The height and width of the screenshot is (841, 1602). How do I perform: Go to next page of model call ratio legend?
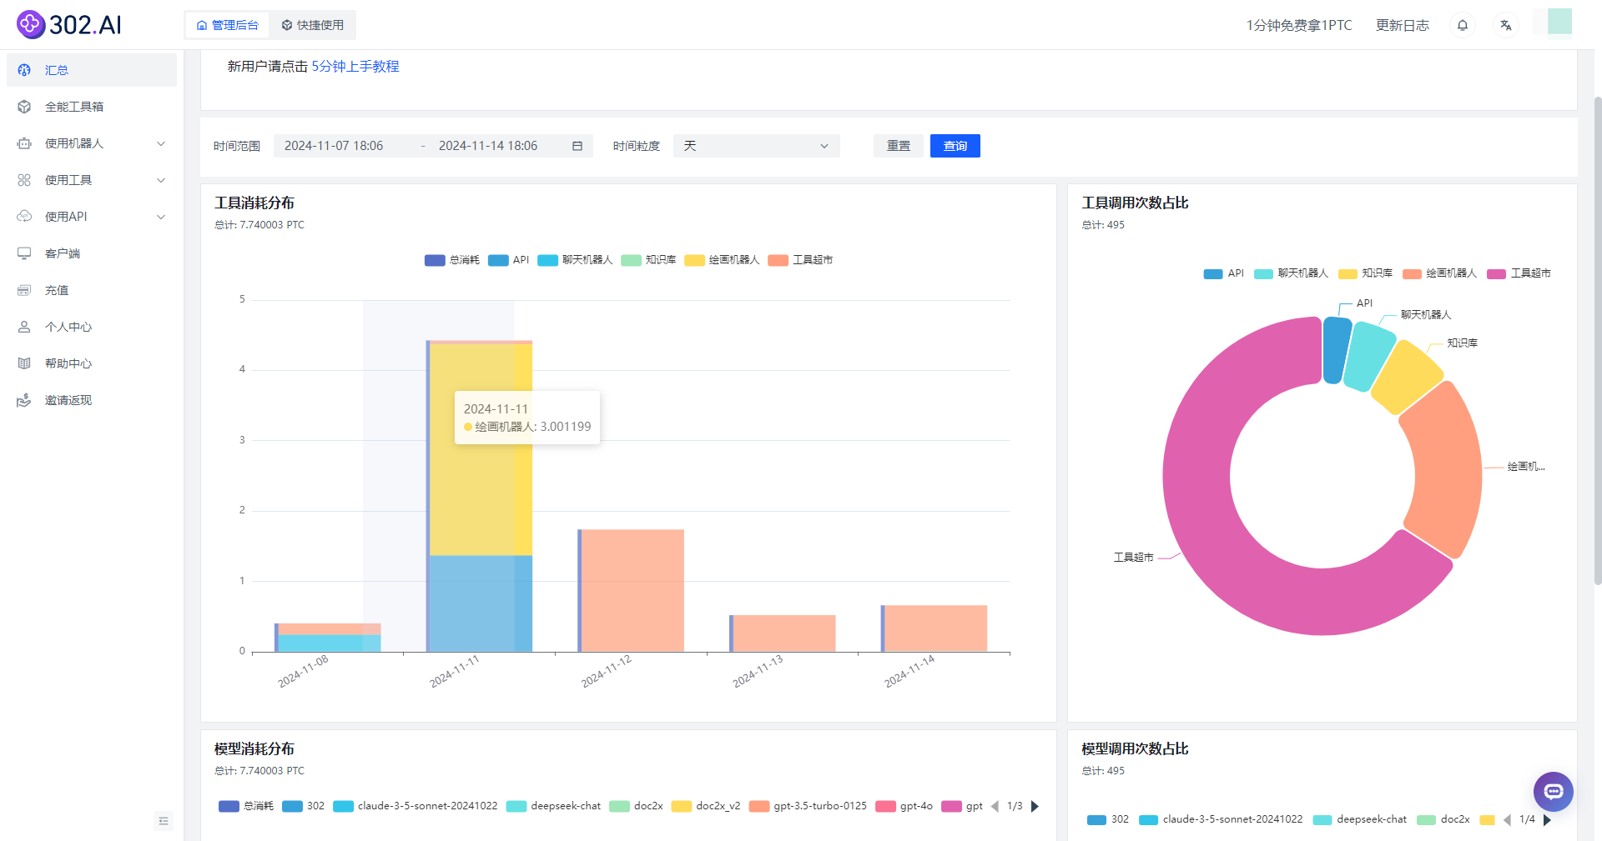click(x=1547, y=819)
